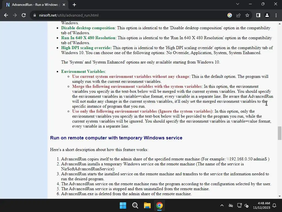View site information lock icon
Image resolution: width=282 pixels, height=212 pixels.
tap(35, 15)
